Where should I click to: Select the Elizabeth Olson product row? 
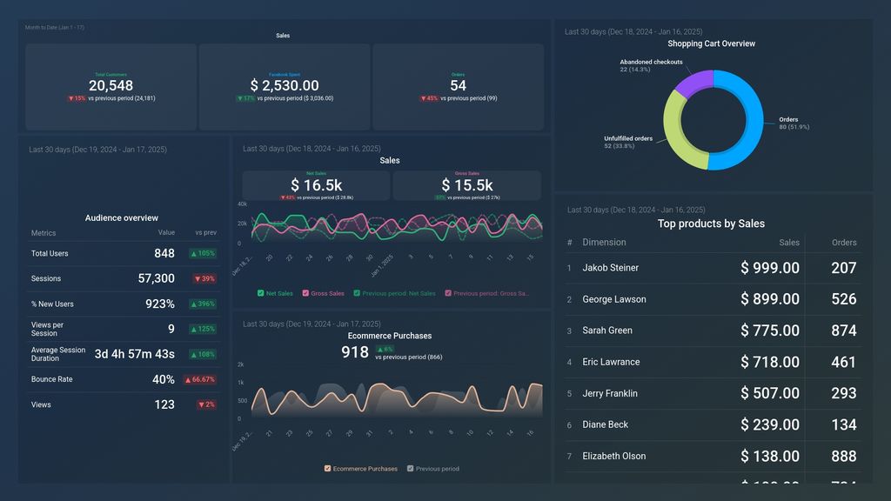coord(713,456)
